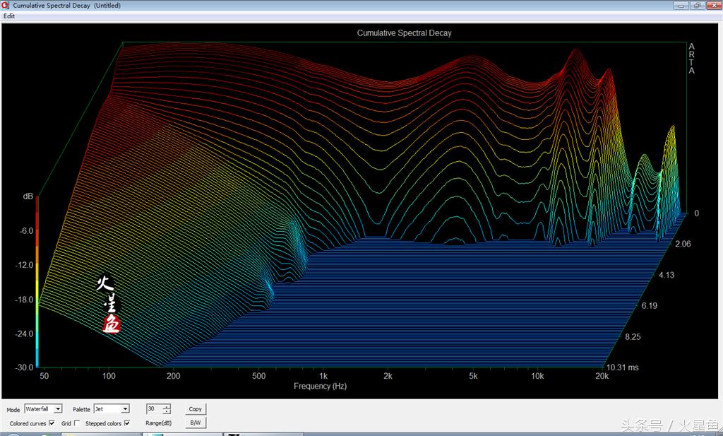Disable the Colored curves checkbox
This screenshot has width=723, height=436.
tap(52, 423)
